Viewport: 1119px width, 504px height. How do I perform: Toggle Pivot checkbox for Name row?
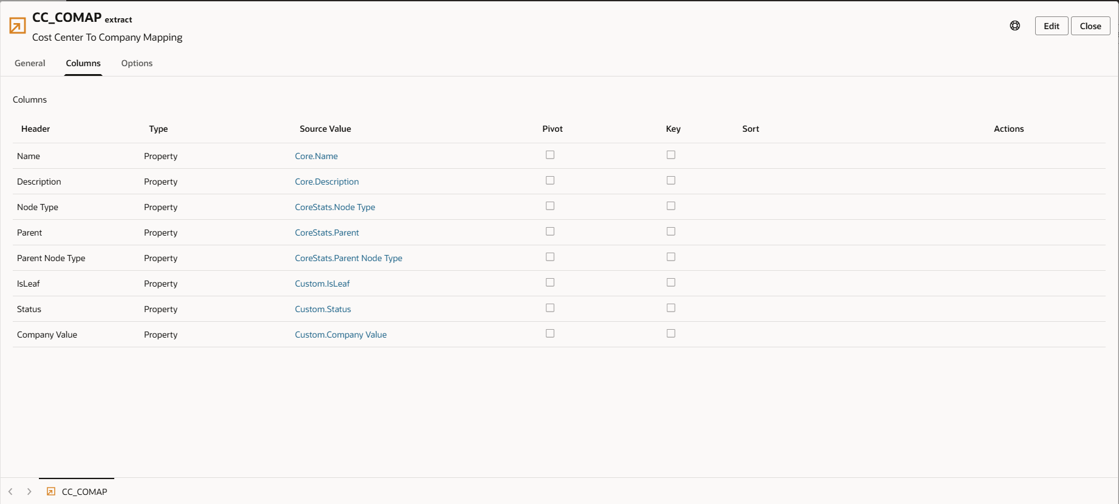click(550, 155)
